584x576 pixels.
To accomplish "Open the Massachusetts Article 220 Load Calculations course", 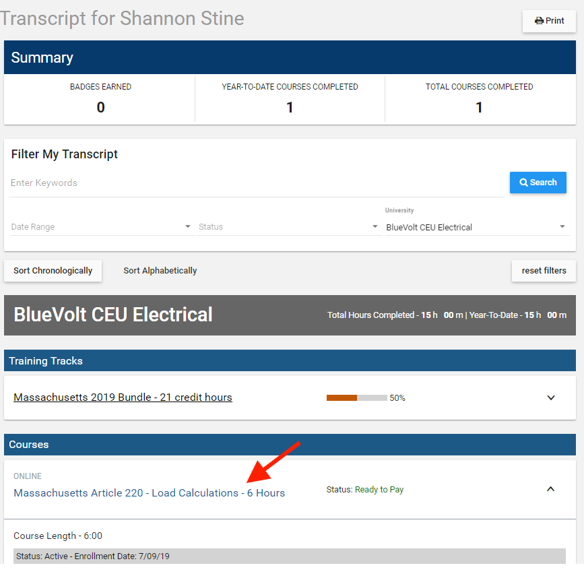I will pyautogui.click(x=147, y=492).
